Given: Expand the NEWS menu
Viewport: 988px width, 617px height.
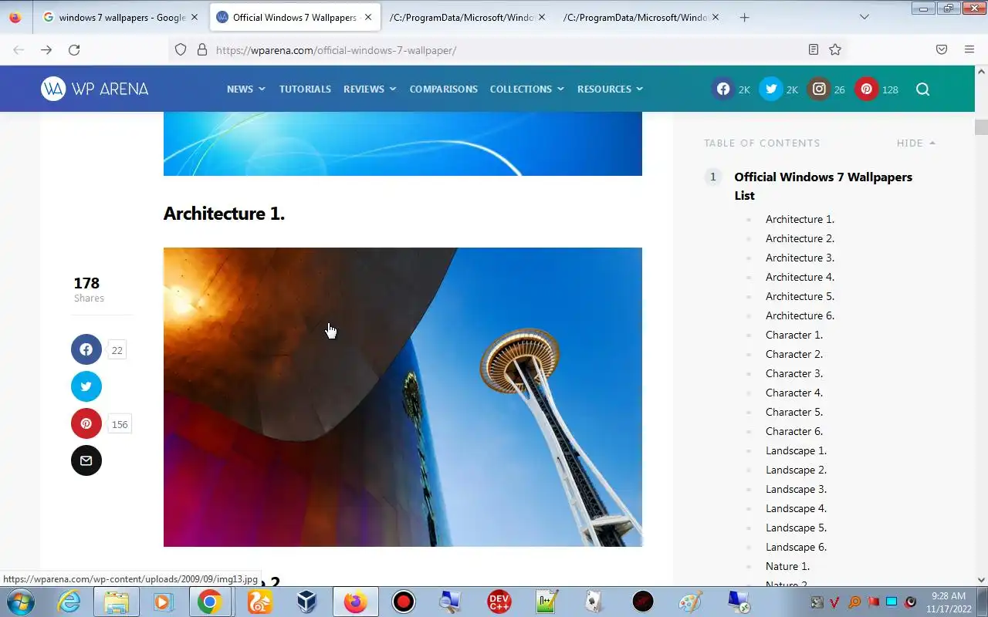Looking at the screenshot, I should pyautogui.click(x=245, y=89).
